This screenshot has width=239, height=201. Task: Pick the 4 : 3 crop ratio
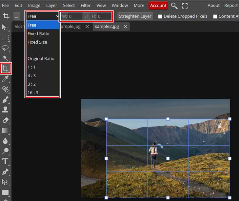43,76
